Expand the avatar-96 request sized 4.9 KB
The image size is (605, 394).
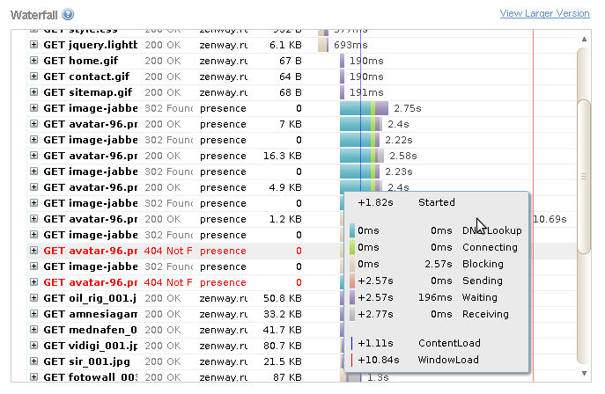[34, 186]
